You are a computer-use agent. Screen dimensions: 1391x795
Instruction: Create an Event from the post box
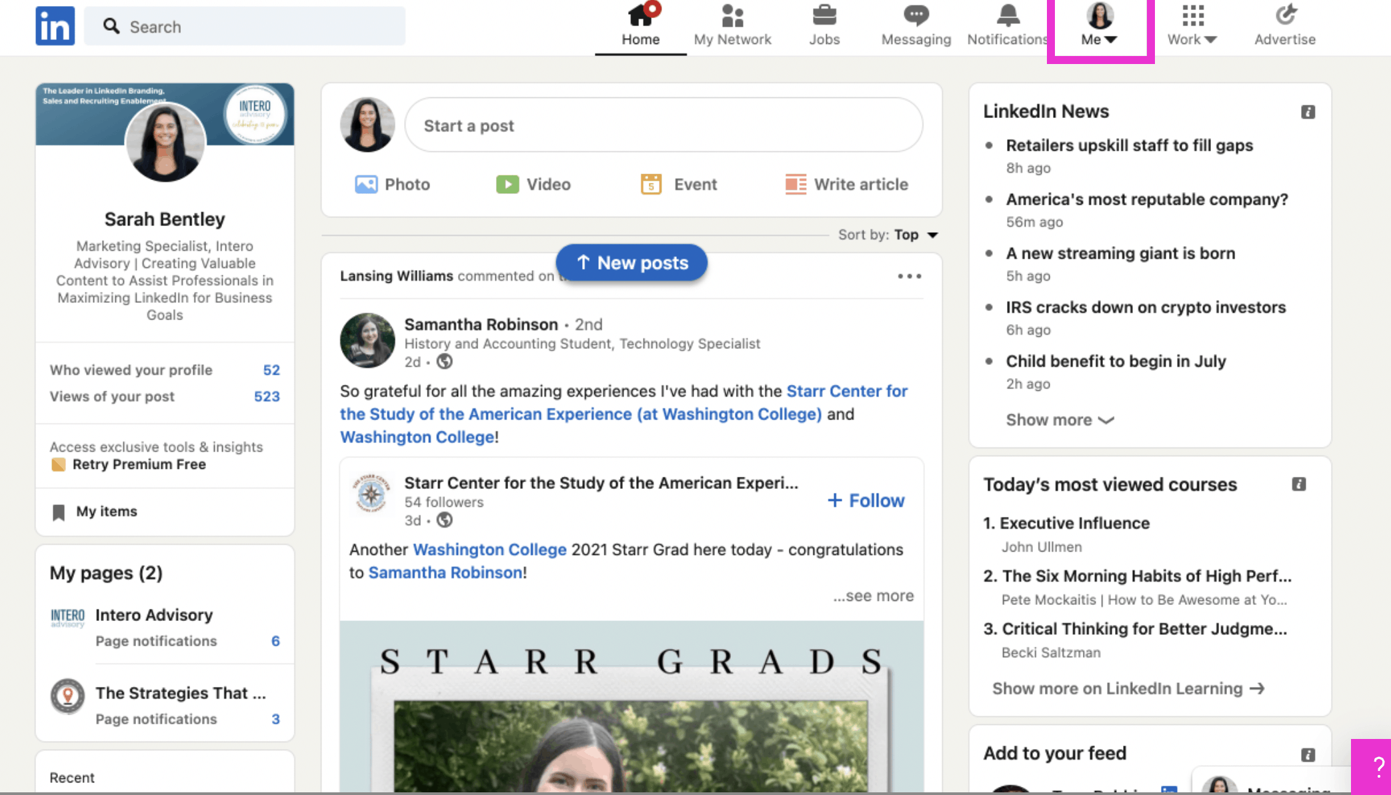[x=677, y=184]
